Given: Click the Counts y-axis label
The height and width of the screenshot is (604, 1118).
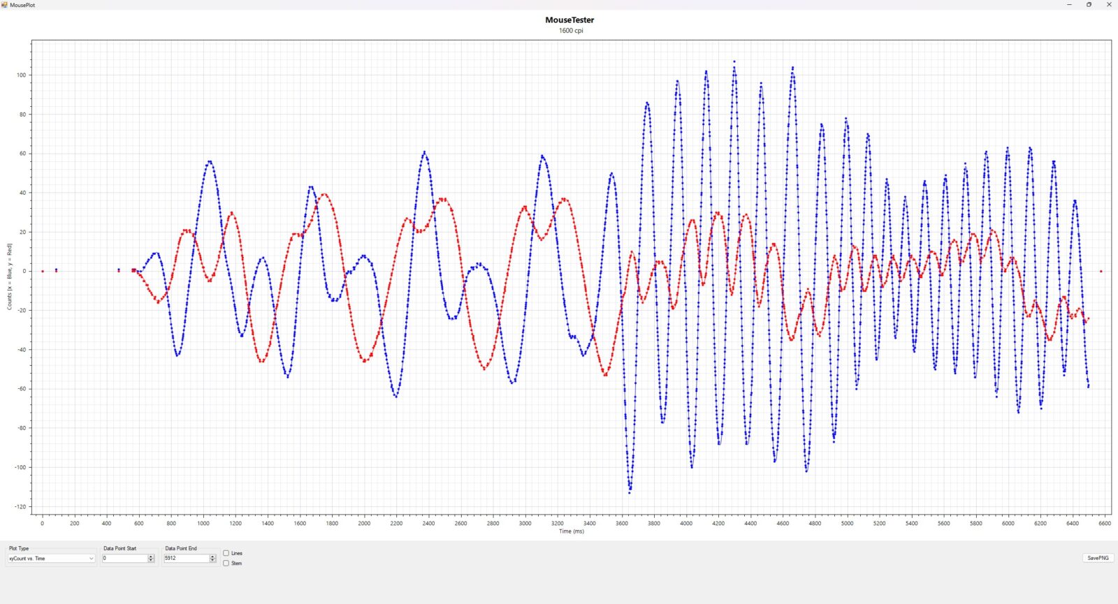Looking at the screenshot, I should tap(10, 277).
